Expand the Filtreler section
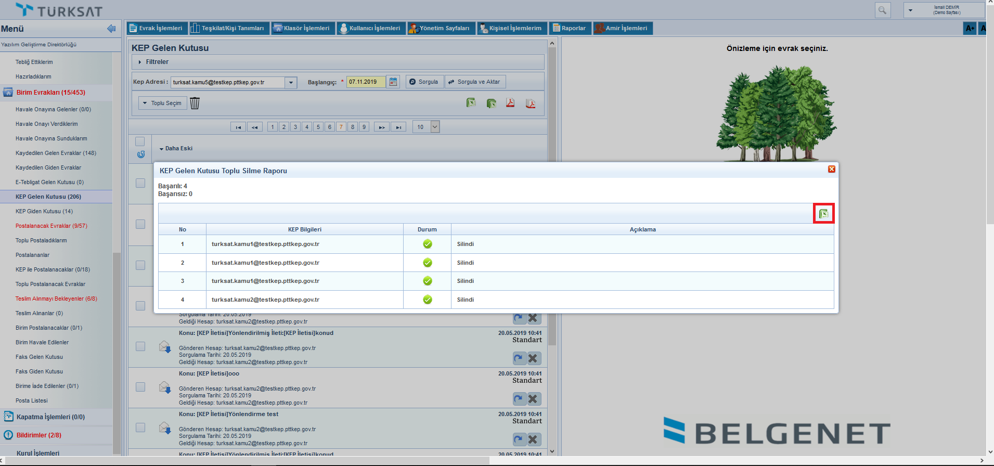This screenshot has width=994, height=466. click(x=157, y=62)
